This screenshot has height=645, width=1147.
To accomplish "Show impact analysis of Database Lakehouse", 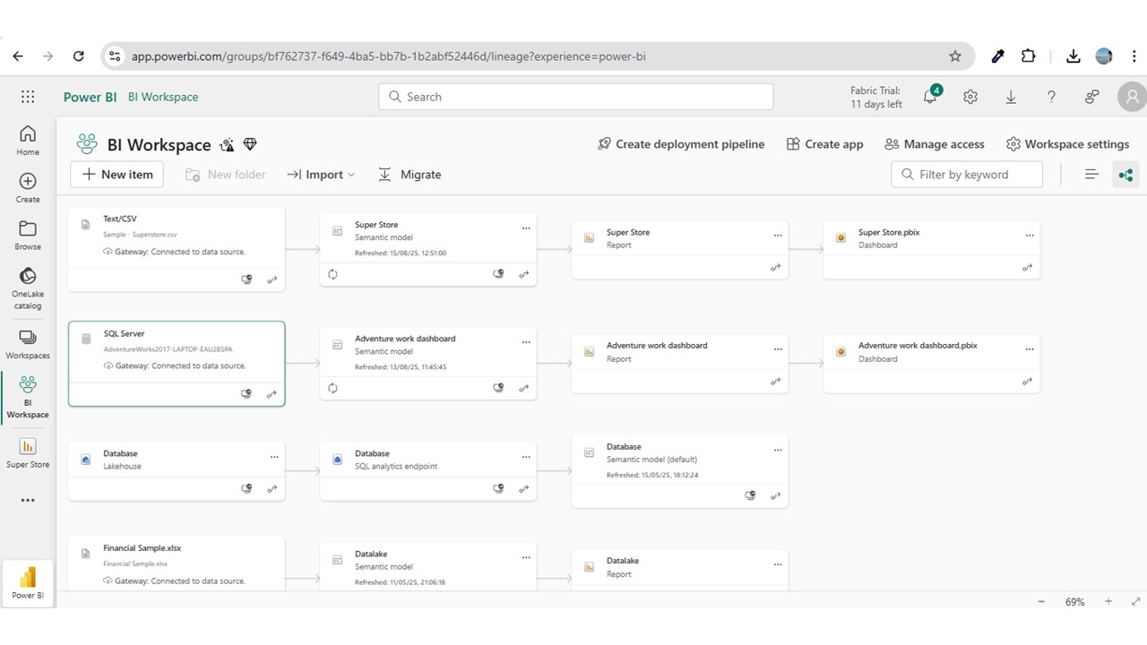I will point(247,488).
